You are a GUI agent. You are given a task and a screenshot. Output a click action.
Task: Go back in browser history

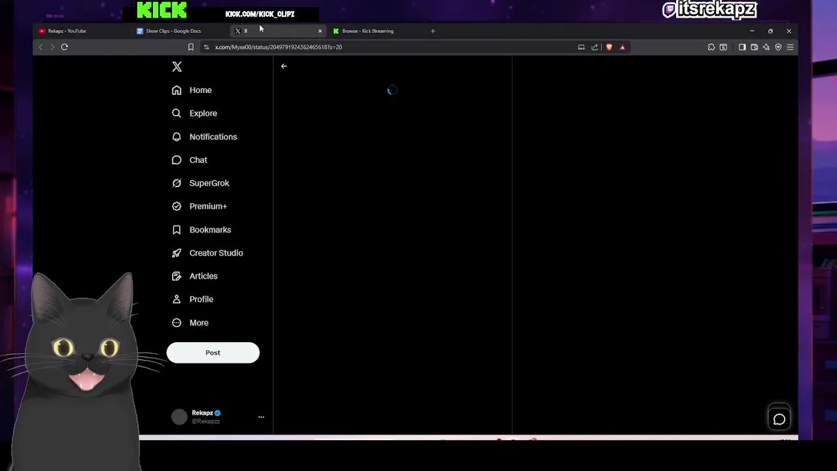pyautogui.click(x=41, y=47)
